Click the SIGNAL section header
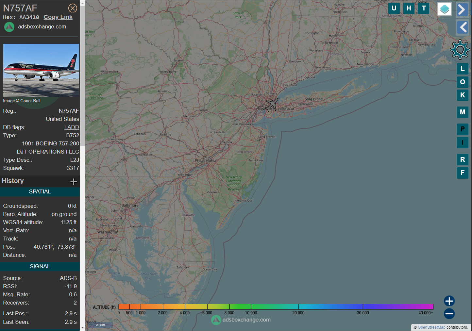Viewport: 472px width, 331px height. [x=40, y=267]
